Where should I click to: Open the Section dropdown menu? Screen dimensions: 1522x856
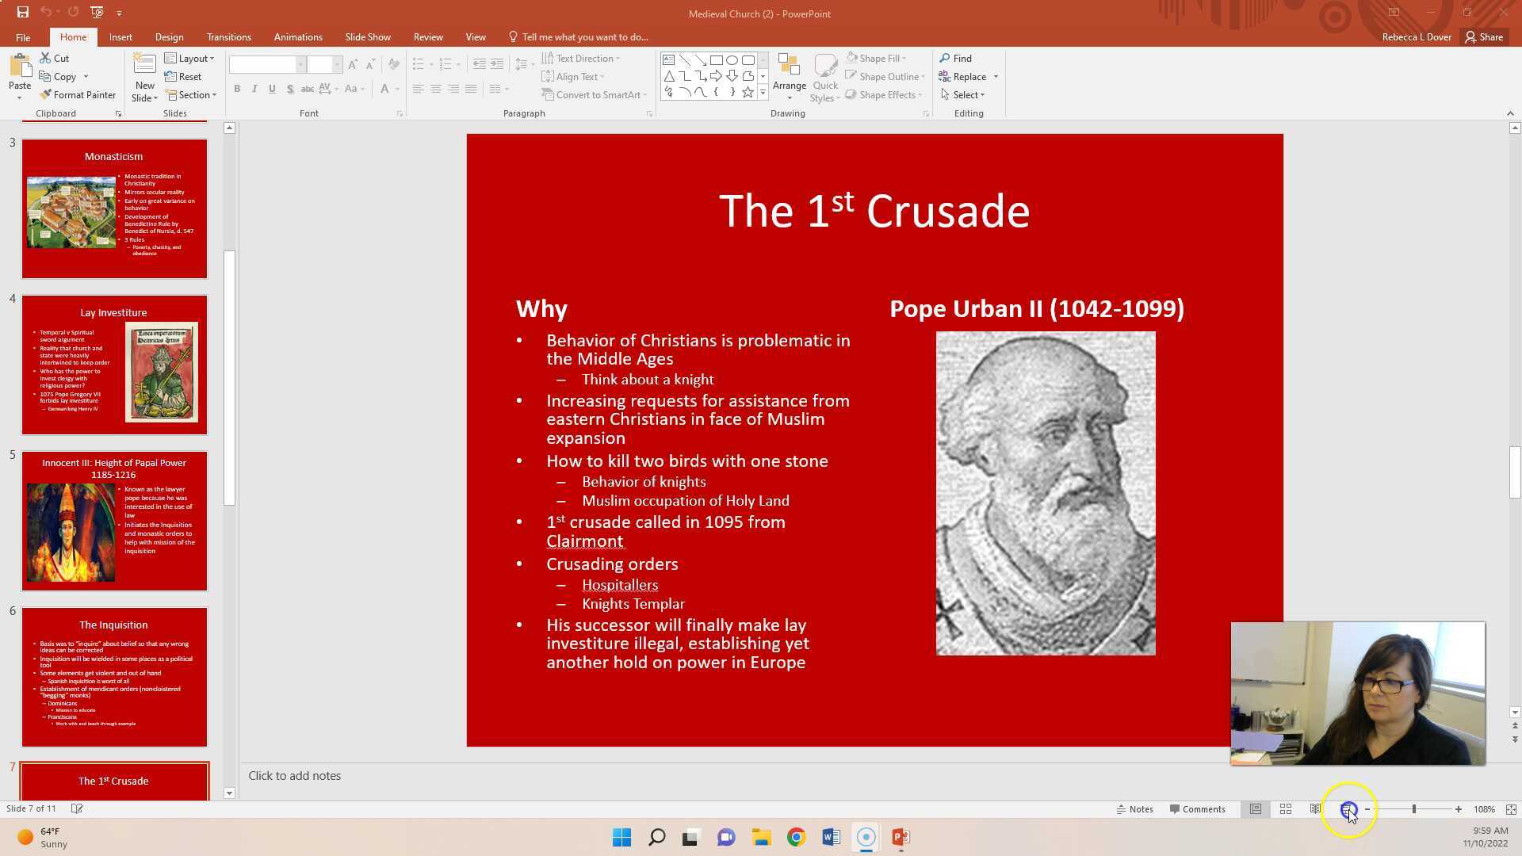(x=191, y=95)
